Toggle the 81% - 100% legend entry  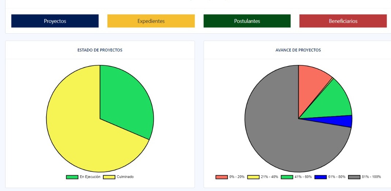tap(354, 177)
